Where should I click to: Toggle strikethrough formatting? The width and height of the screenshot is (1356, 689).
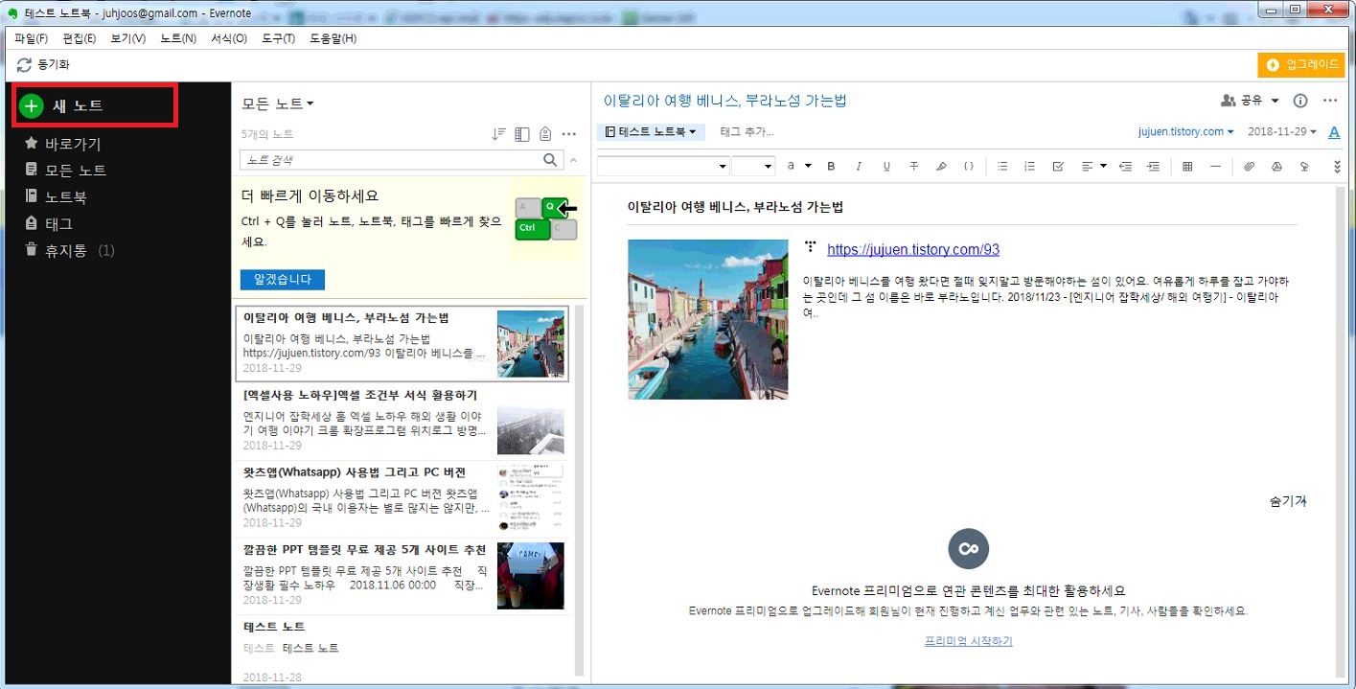pyautogui.click(x=914, y=166)
